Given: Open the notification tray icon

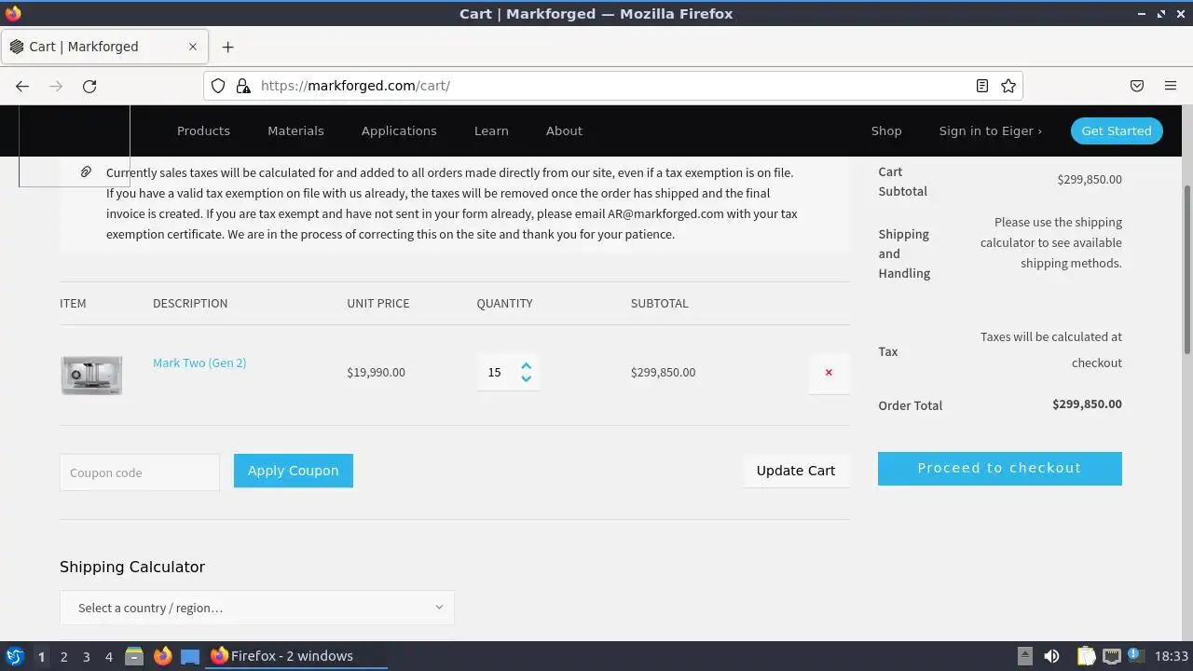Looking at the screenshot, I should [x=1136, y=656].
